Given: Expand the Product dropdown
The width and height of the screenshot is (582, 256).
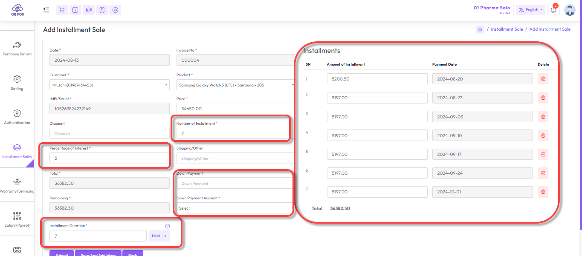Looking at the screenshot, I should pos(235,85).
